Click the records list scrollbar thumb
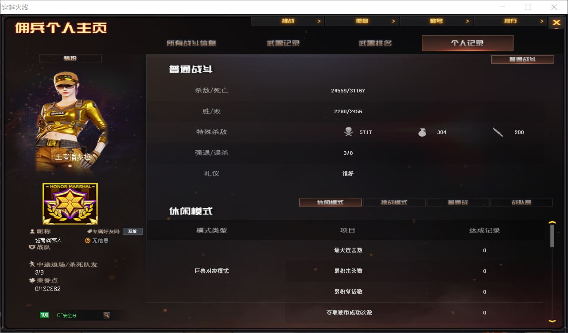Image resolution: width=568 pixels, height=333 pixels. [x=552, y=236]
